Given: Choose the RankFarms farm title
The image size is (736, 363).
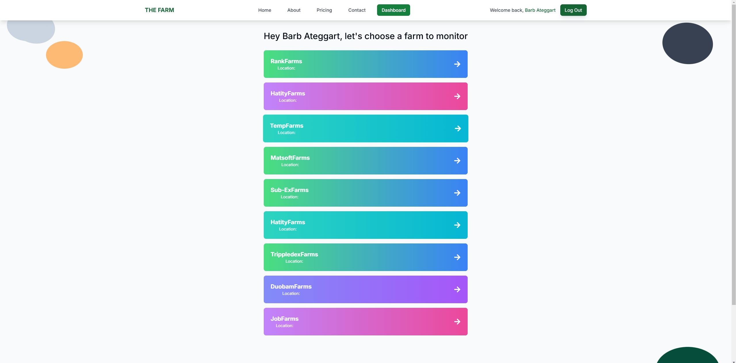Looking at the screenshot, I should click(x=286, y=61).
